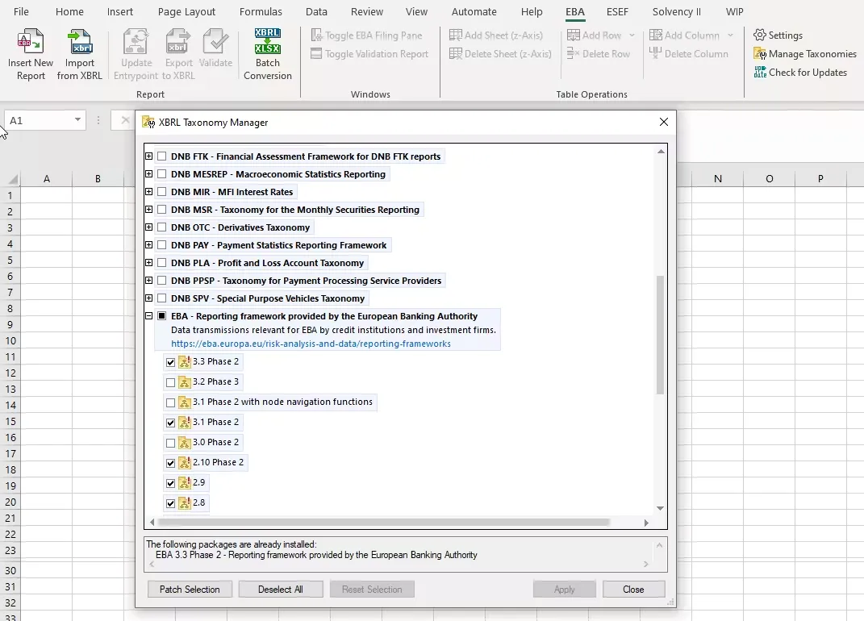Expand the DNB FTK tree node

coord(148,156)
